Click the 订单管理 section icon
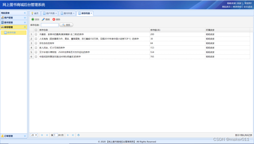 click(3, 136)
